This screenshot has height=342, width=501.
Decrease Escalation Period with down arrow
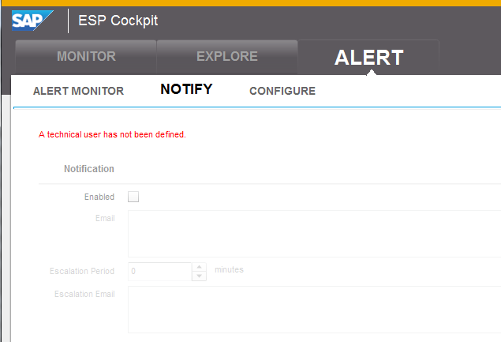point(199,276)
